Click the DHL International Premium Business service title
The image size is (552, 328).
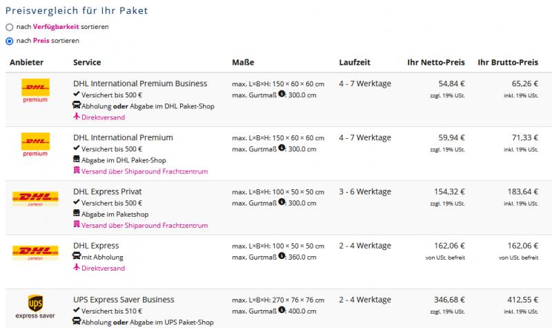[140, 84]
